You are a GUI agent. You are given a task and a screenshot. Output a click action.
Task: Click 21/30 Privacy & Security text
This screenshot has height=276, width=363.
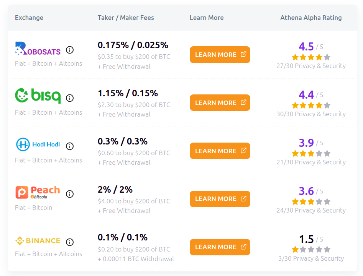[311, 162]
